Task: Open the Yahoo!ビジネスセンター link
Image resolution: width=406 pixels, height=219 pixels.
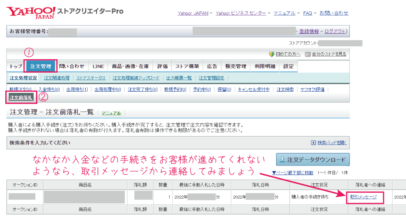Action: click(241, 13)
